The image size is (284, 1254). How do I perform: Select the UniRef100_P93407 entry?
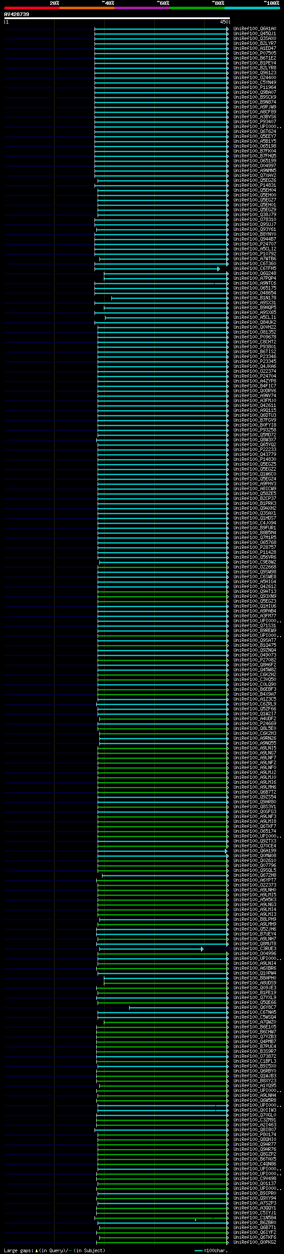tap(255, 122)
